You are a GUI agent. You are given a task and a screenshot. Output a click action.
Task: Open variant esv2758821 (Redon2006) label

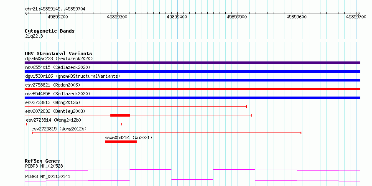click(53, 85)
